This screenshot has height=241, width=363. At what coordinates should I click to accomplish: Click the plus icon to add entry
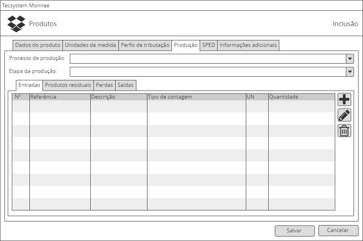tap(344, 99)
